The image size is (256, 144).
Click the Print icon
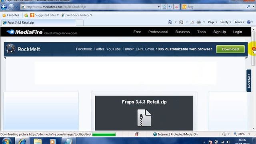pyautogui.click(x=199, y=22)
